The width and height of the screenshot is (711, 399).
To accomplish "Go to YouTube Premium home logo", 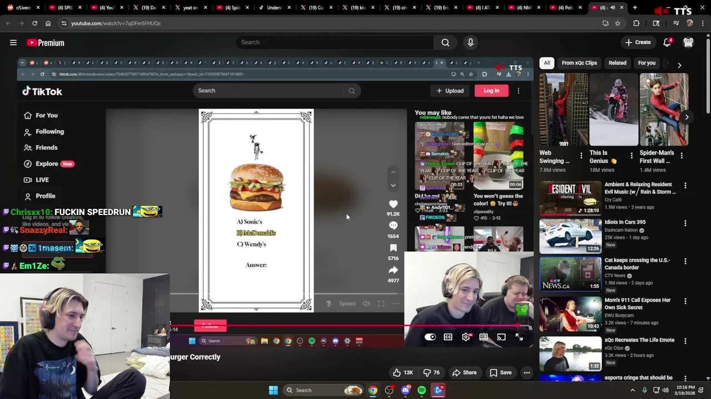I will click(x=46, y=43).
